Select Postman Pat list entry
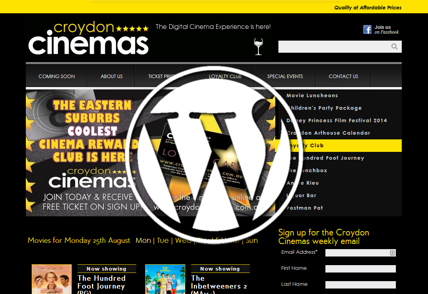The height and width of the screenshot is (294, 428). pos(338,208)
